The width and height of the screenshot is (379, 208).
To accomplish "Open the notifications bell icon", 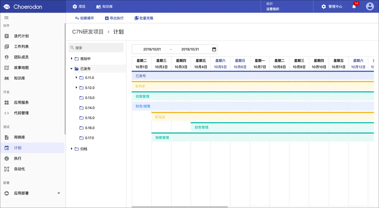I will tap(354, 7).
